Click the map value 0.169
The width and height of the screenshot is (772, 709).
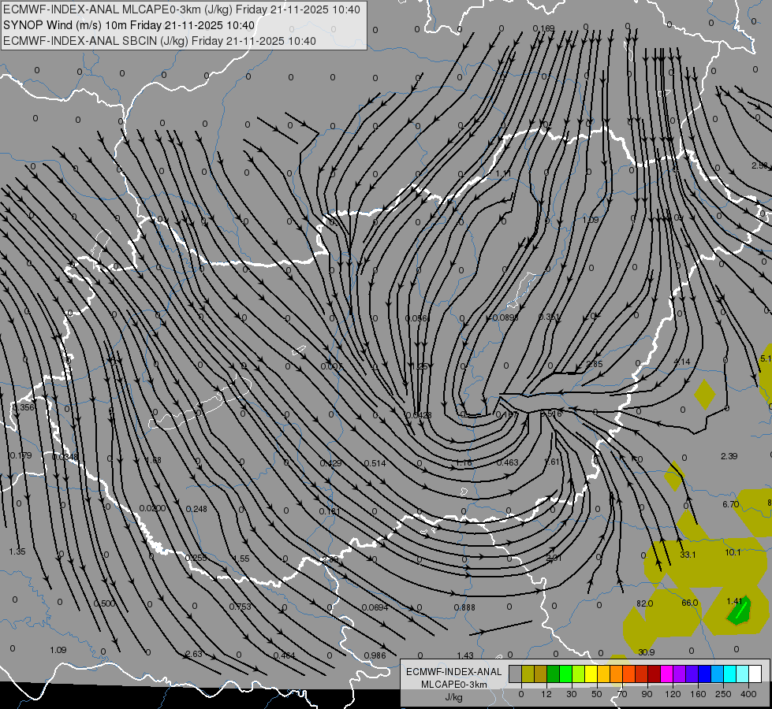point(543,28)
